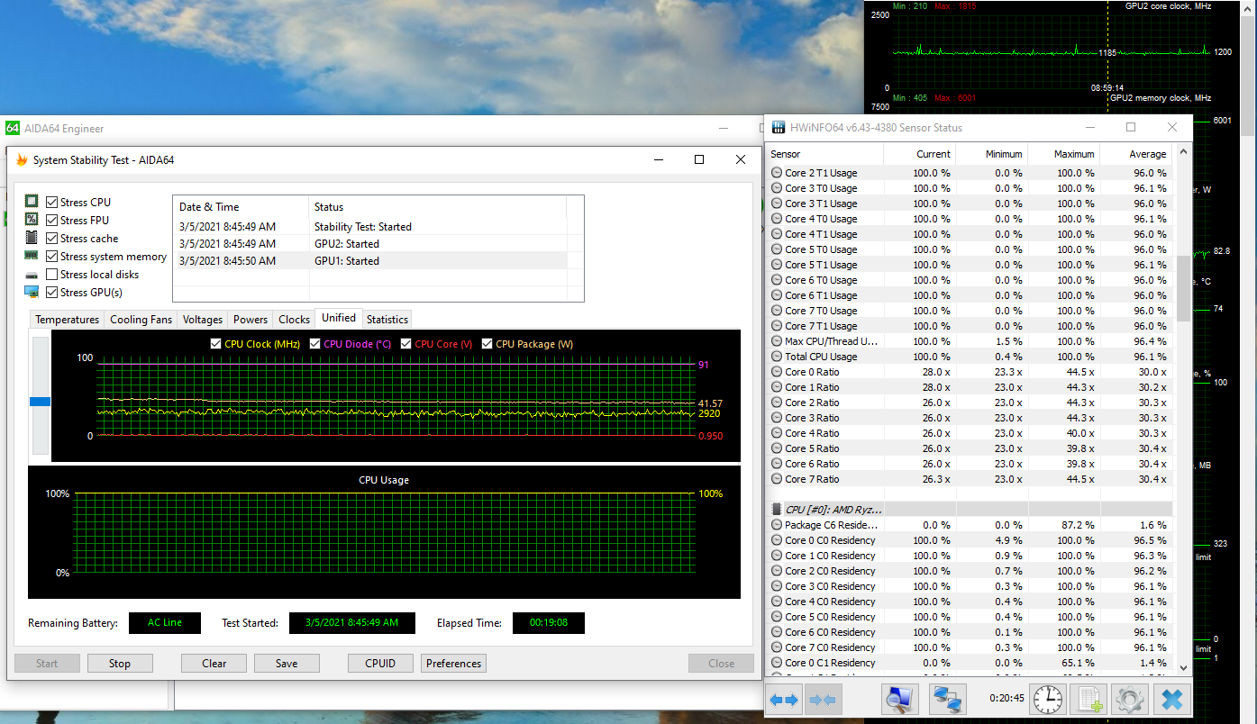
Task: Close sensors with the blue X icon
Action: (1171, 699)
